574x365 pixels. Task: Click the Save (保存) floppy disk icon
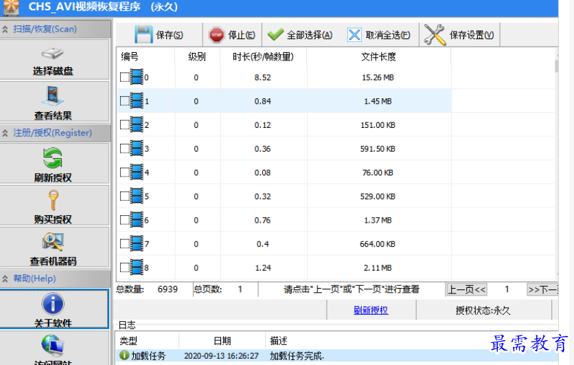143,34
